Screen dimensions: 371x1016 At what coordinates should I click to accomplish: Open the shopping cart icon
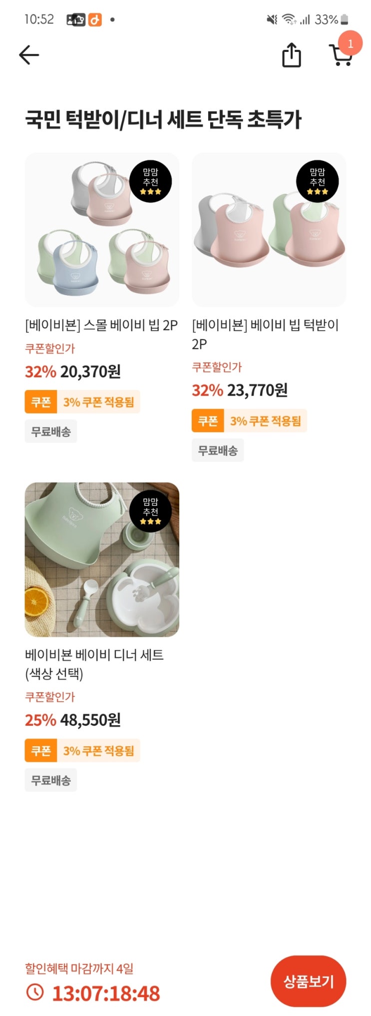point(340,56)
